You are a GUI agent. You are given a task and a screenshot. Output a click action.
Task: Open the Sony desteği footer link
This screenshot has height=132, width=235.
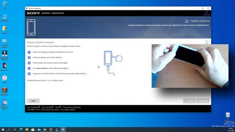coord(47,107)
